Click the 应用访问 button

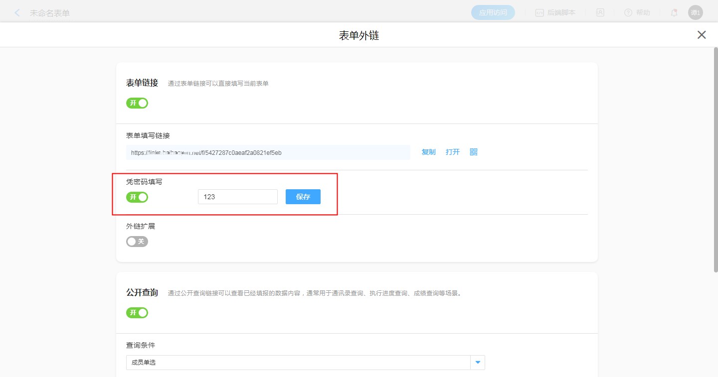click(493, 13)
